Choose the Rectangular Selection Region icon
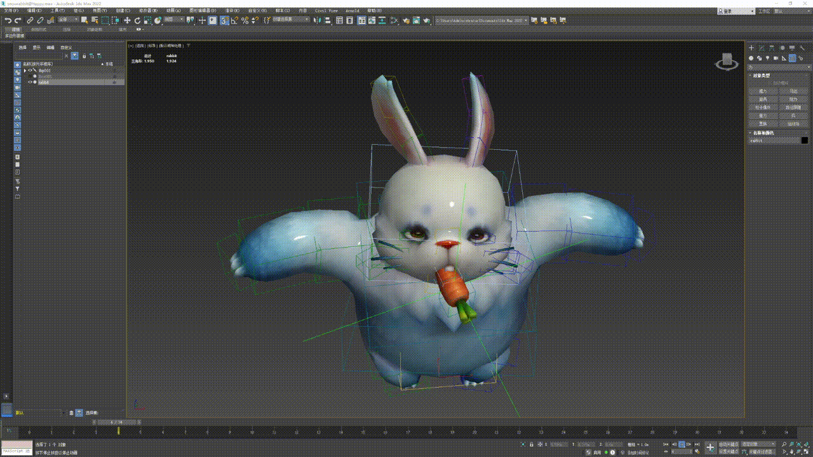Image resolution: width=813 pixels, height=457 pixels. coord(105,20)
